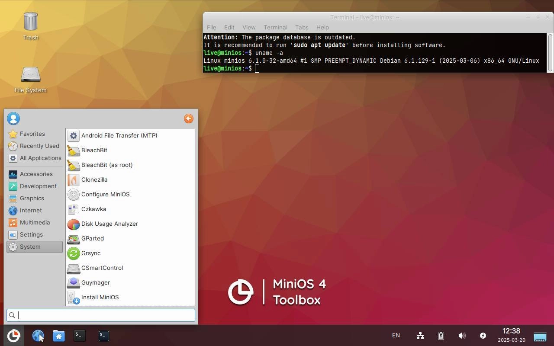Start Clonezilla from the menu

pos(130,179)
